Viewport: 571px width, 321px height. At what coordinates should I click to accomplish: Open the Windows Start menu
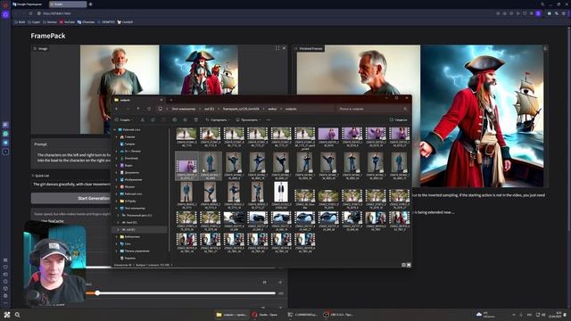coord(7,315)
